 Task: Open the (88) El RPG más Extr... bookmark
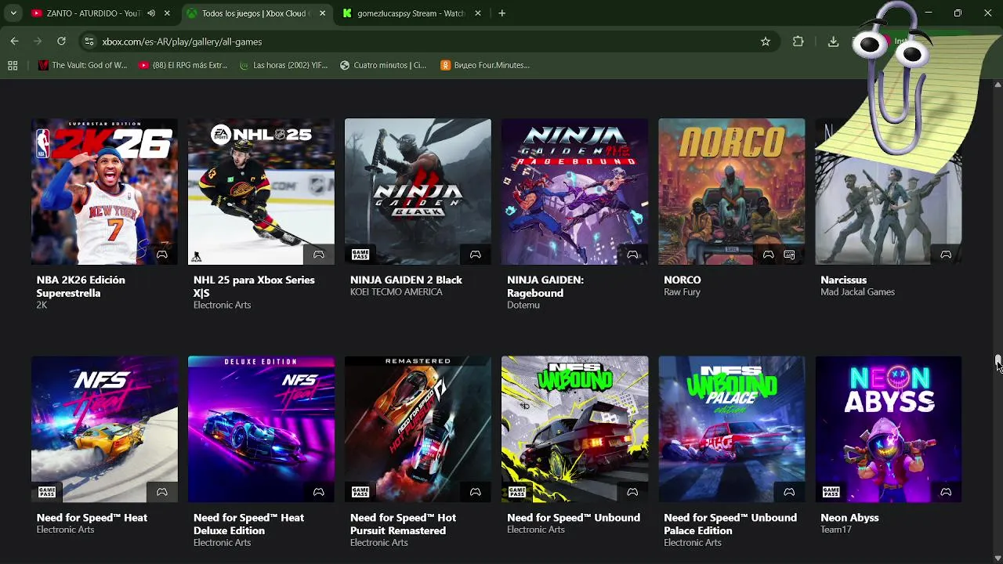(183, 66)
